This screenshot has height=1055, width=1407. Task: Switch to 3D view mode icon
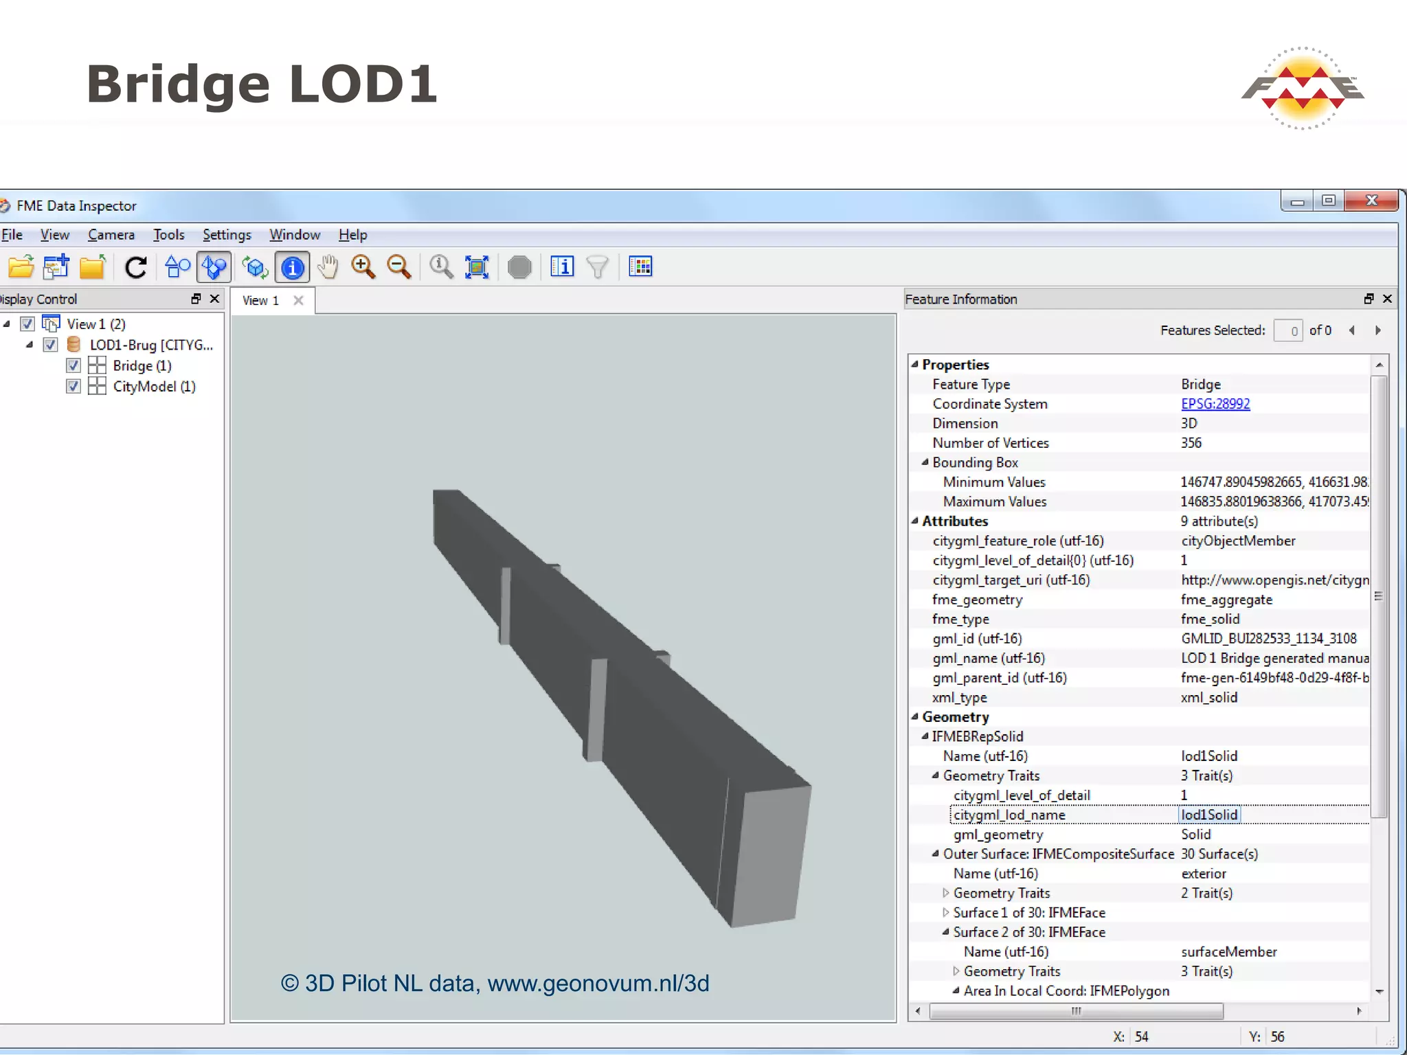[214, 266]
